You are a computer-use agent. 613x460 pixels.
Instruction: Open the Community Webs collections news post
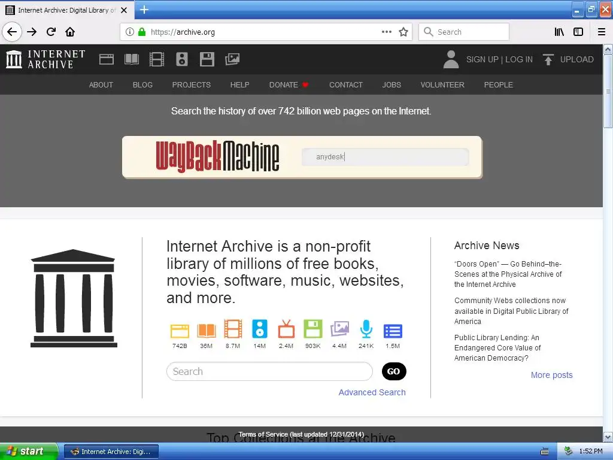(x=511, y=311)
